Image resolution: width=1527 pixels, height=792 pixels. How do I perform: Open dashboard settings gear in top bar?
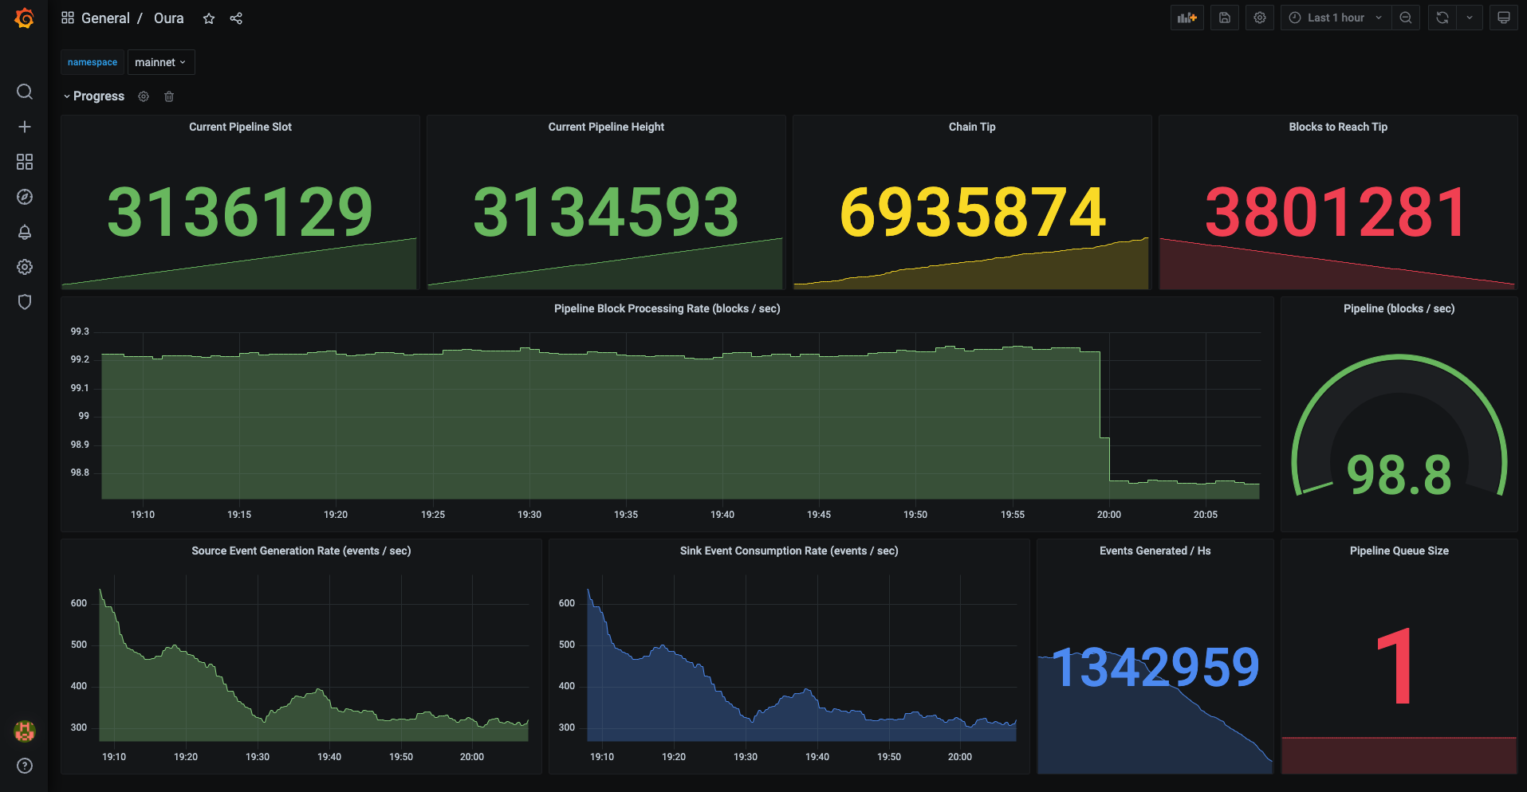pyautogui.click(x=1260, y=18)
